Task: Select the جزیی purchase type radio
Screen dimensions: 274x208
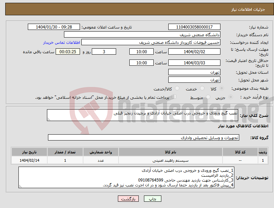Action: 231,97
